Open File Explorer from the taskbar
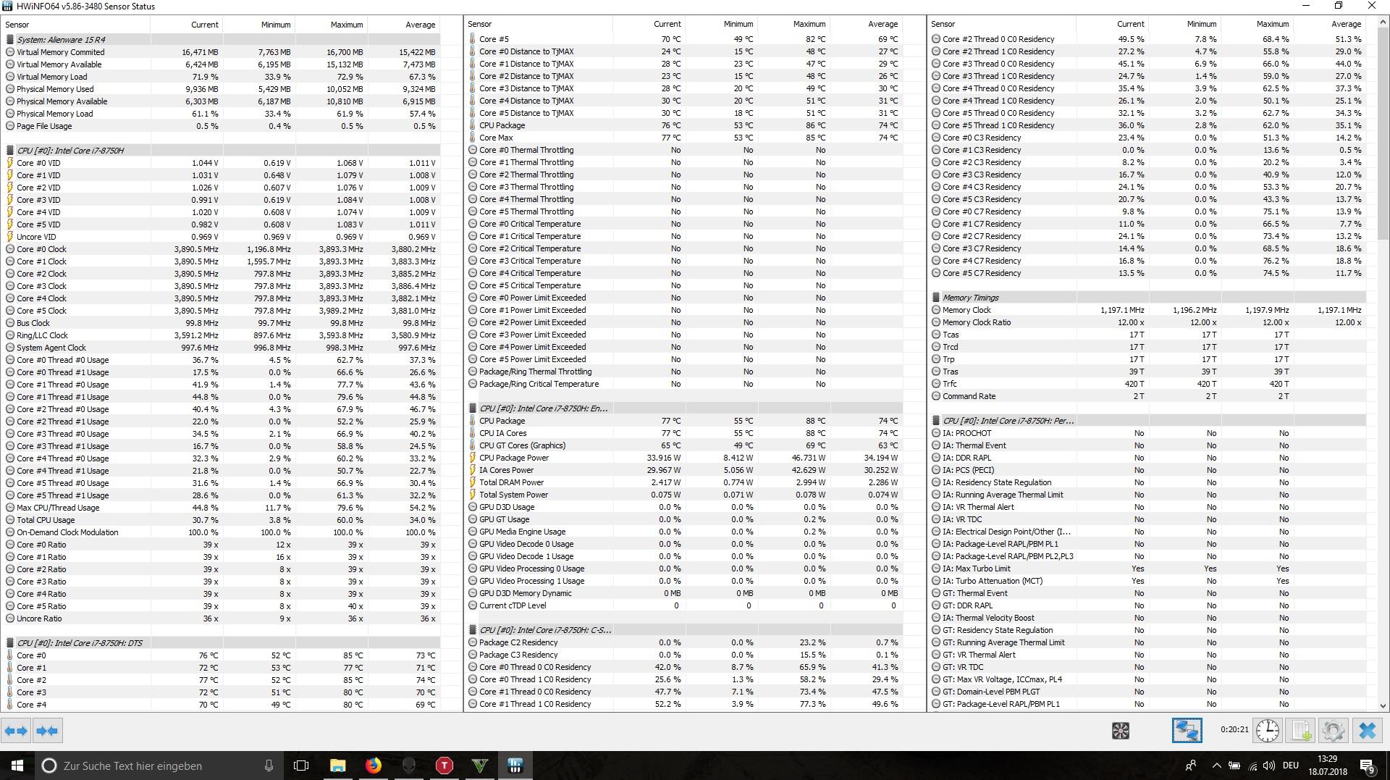Image resolution: width=1390 pixels, height=780 pixels. pyautogui.click(x=338, y=766)
